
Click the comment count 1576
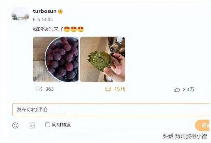120,89
